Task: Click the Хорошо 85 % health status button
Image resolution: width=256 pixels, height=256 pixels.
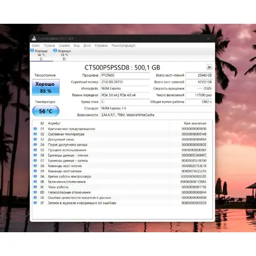Action: point(46,87)
